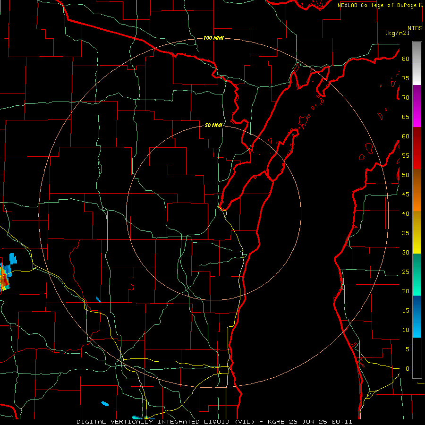Click the NIDS label

tap(415, 28)
